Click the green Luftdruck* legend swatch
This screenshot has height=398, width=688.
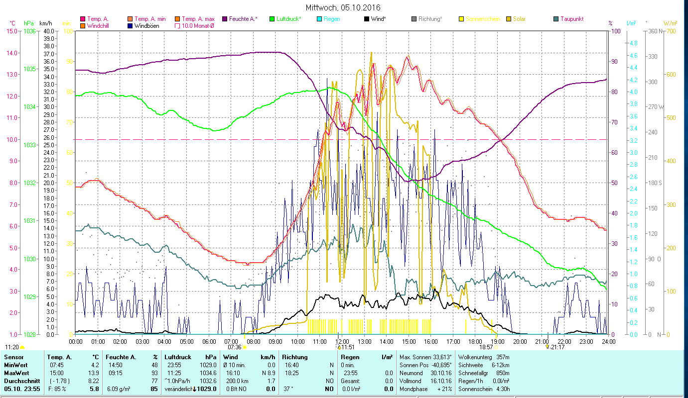point(272,19)
